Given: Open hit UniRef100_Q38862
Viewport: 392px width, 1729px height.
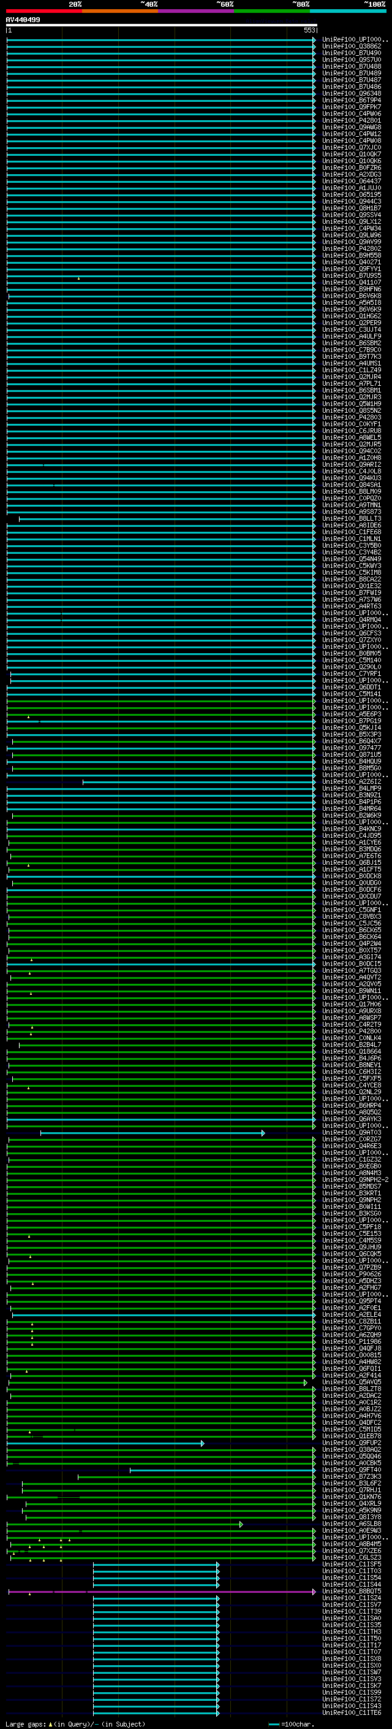Looking at the screenshot, I should pos(351,47).
